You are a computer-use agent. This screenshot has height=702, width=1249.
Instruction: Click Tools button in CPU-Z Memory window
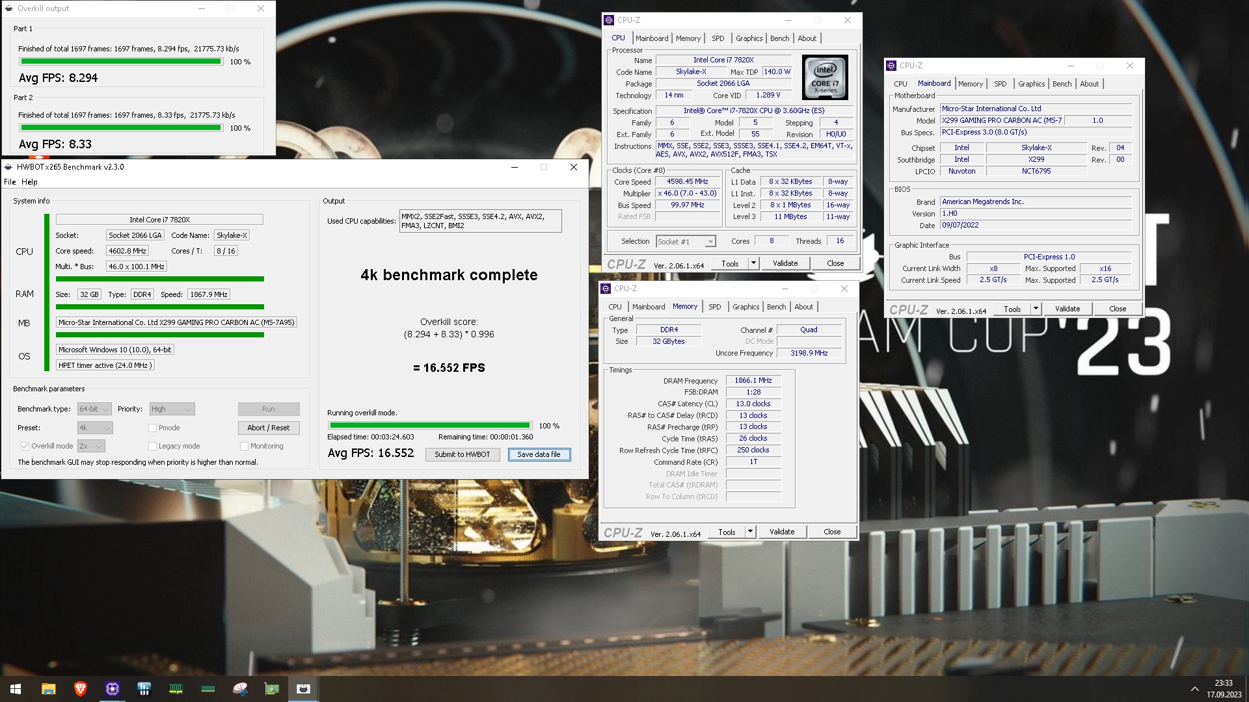pyautogui.click(x=727, y=532)
